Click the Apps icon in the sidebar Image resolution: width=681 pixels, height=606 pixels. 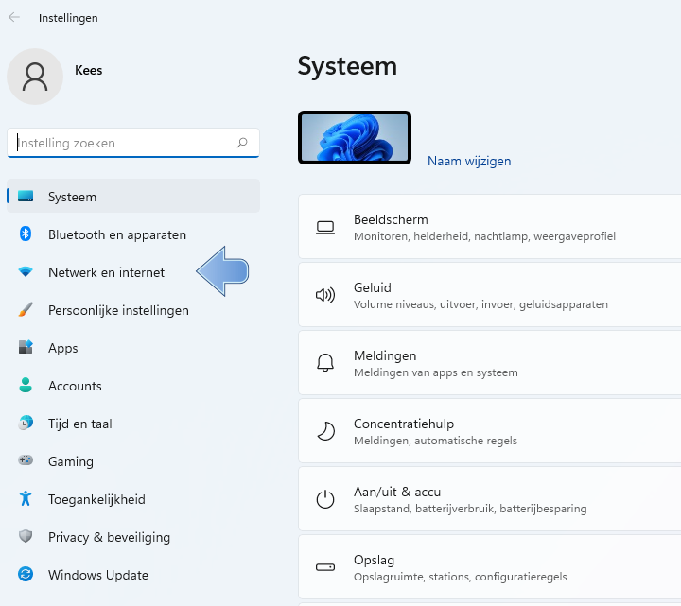tap(26, 347)
